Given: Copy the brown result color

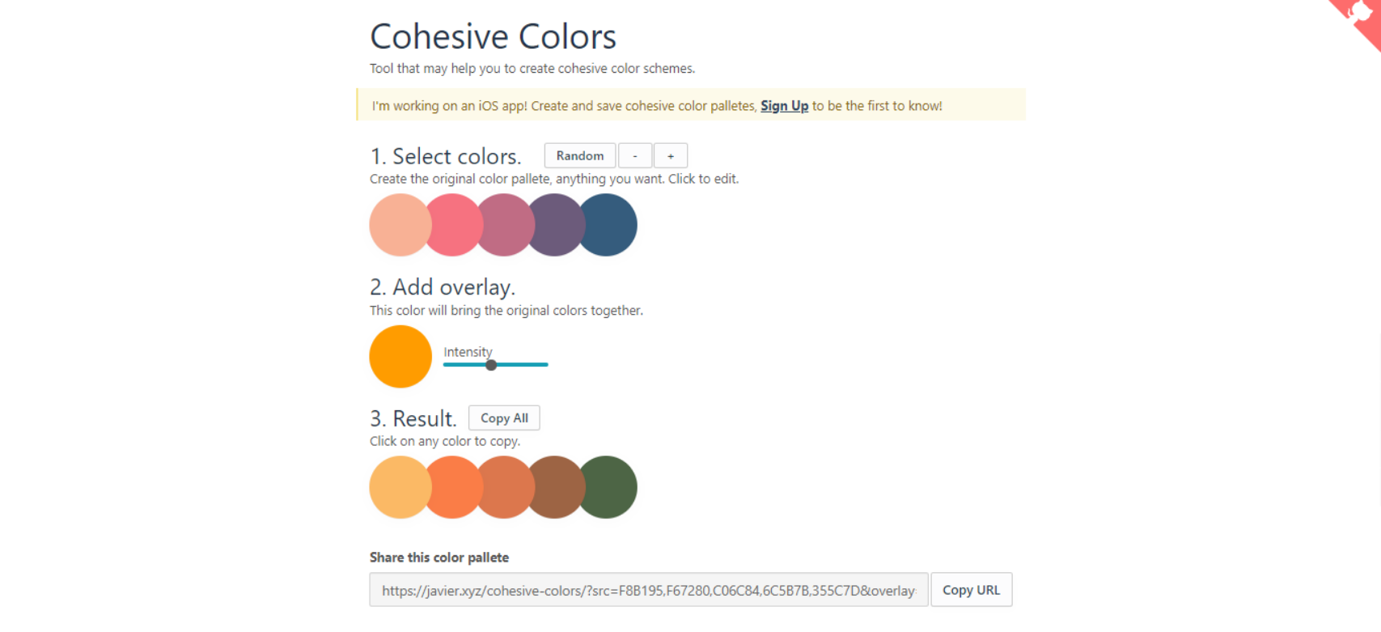Looking at the screenshot, I should (x=557, y=487).
